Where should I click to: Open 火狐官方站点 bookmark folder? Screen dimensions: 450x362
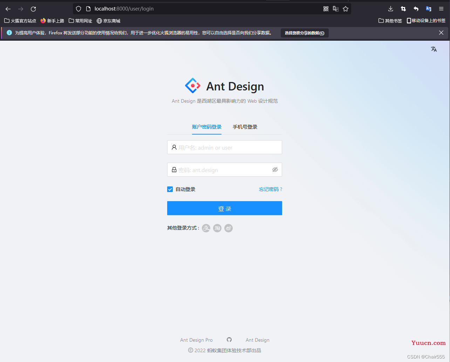click(x=20, y=21)
